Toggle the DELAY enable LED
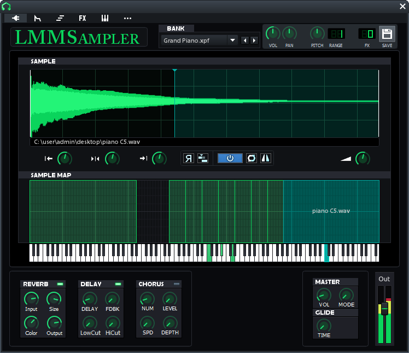Screen dimensions: 409x353 click(x=118, y=284)
